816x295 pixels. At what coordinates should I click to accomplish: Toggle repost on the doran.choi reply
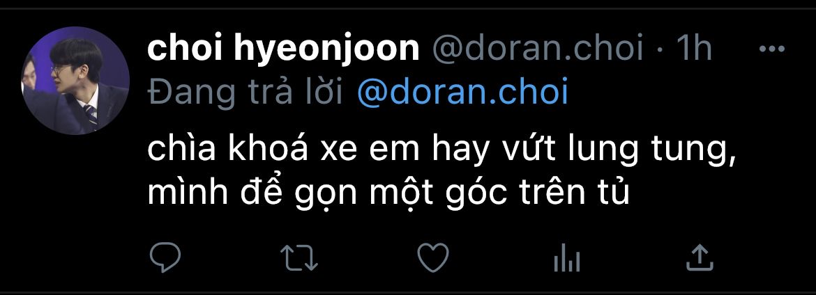tap(299, 257)
